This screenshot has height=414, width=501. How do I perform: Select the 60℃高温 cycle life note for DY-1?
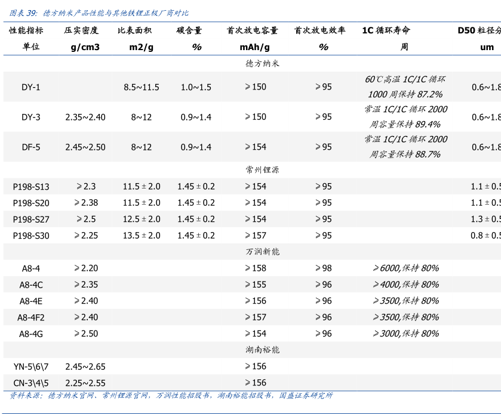(x=405, y=87)
